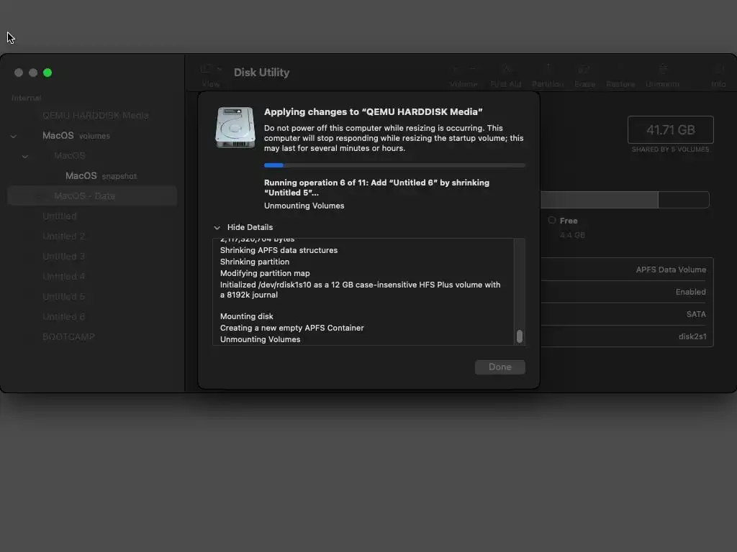This screenshot has width=737, height=552.
Task: Click the Unmount toolbar icon
Action: pos(662,75)
